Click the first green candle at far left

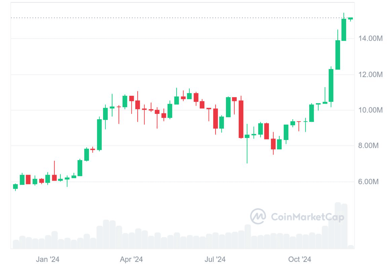coord(15,186)
